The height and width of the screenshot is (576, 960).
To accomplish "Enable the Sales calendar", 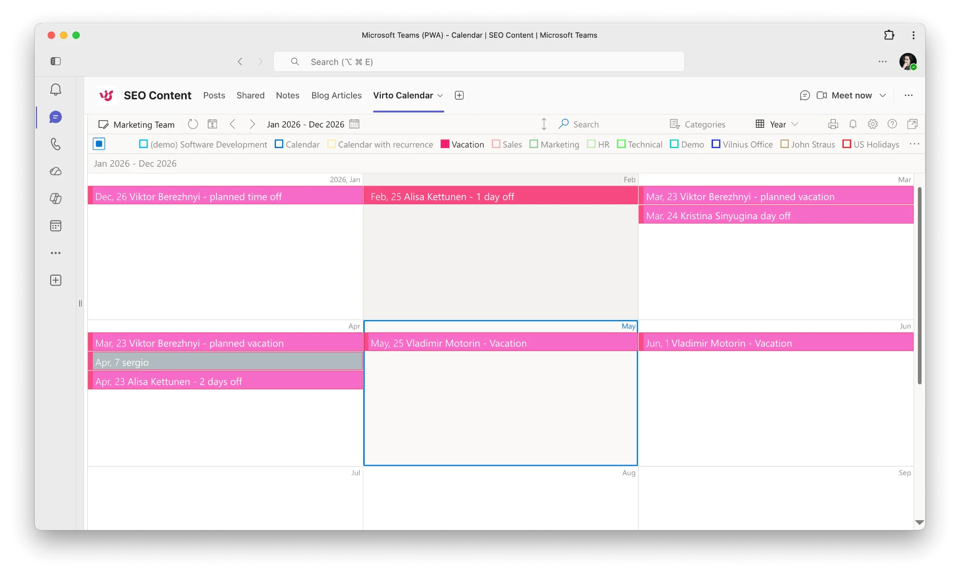I will click(x=496, y=144).
